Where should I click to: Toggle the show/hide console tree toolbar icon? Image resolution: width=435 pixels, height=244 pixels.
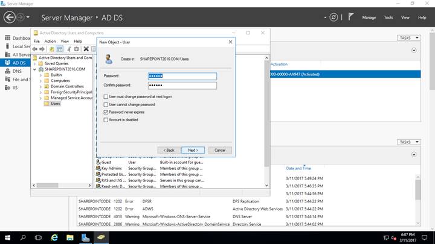point(59,49)
